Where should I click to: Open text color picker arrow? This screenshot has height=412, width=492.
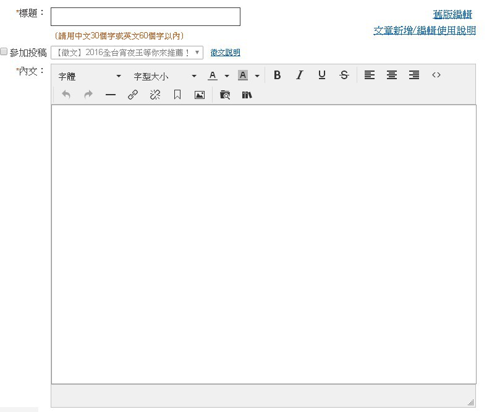227,76
